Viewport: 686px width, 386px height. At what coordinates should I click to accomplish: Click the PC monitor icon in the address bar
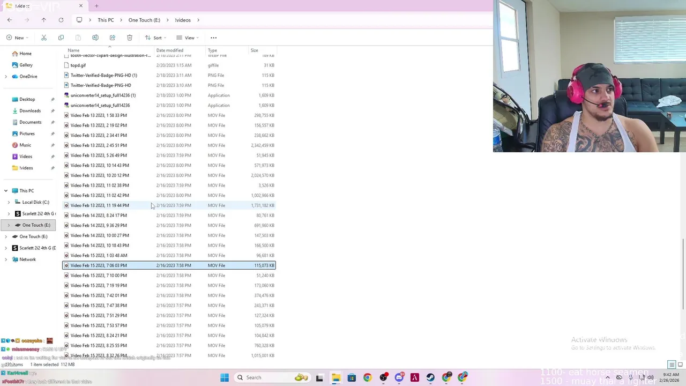79,20
